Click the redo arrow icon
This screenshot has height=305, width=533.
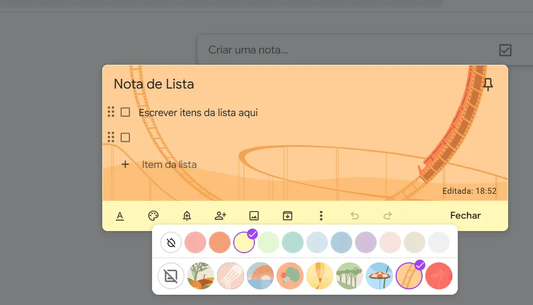tap(387, 216)
